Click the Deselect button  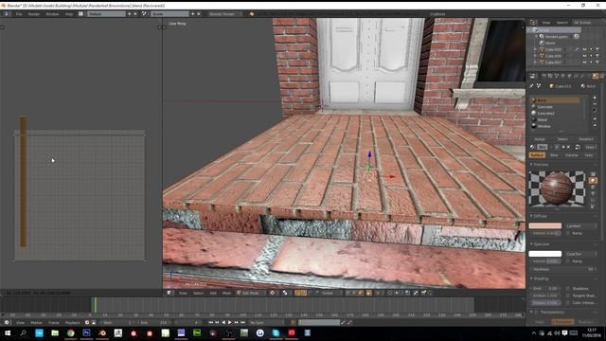[x=586, y=139]
